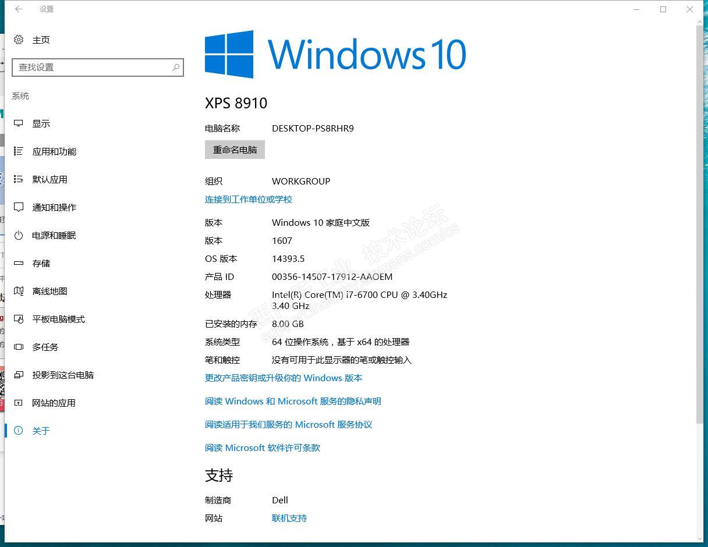Select XPS 8910 model heading
Viewport: 708px width, 547px height.
236,103
